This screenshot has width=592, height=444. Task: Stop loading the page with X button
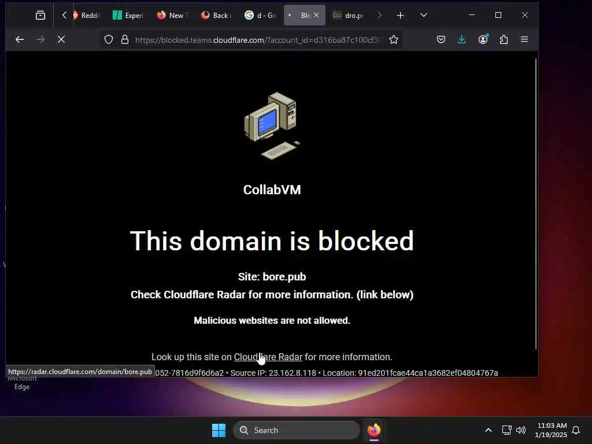click(x=61, y=39)
